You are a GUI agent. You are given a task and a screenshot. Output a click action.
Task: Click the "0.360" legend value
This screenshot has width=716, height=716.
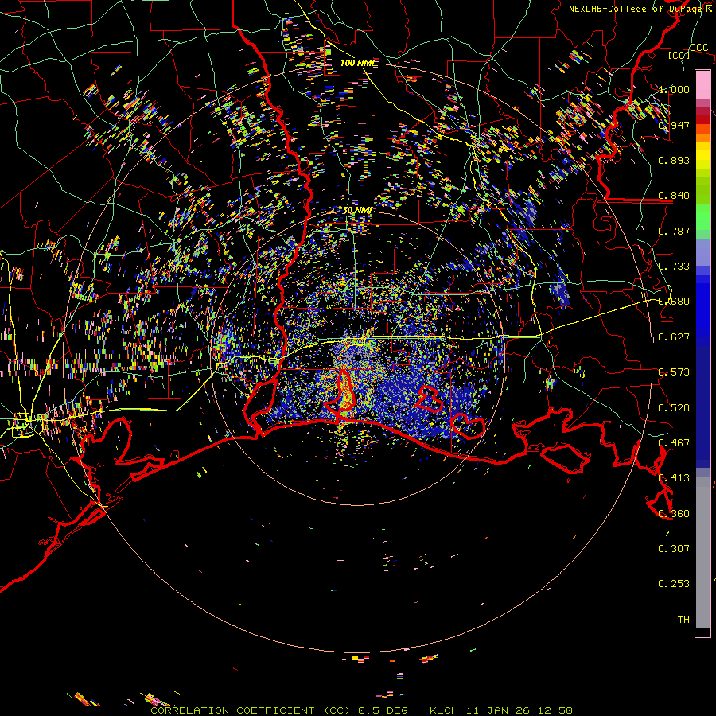click(x=674, y=514)
